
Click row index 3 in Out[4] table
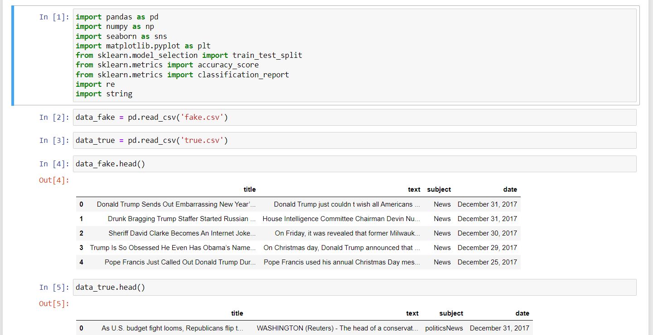[81, 248]
